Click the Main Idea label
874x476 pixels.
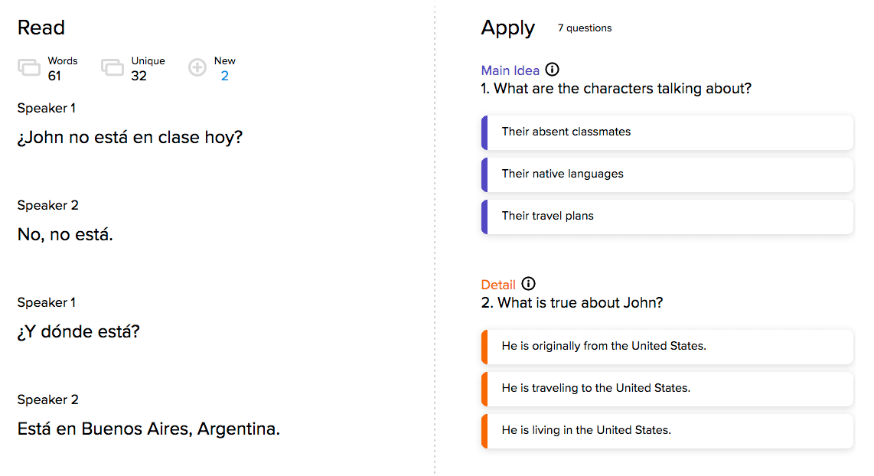[510, 70]
